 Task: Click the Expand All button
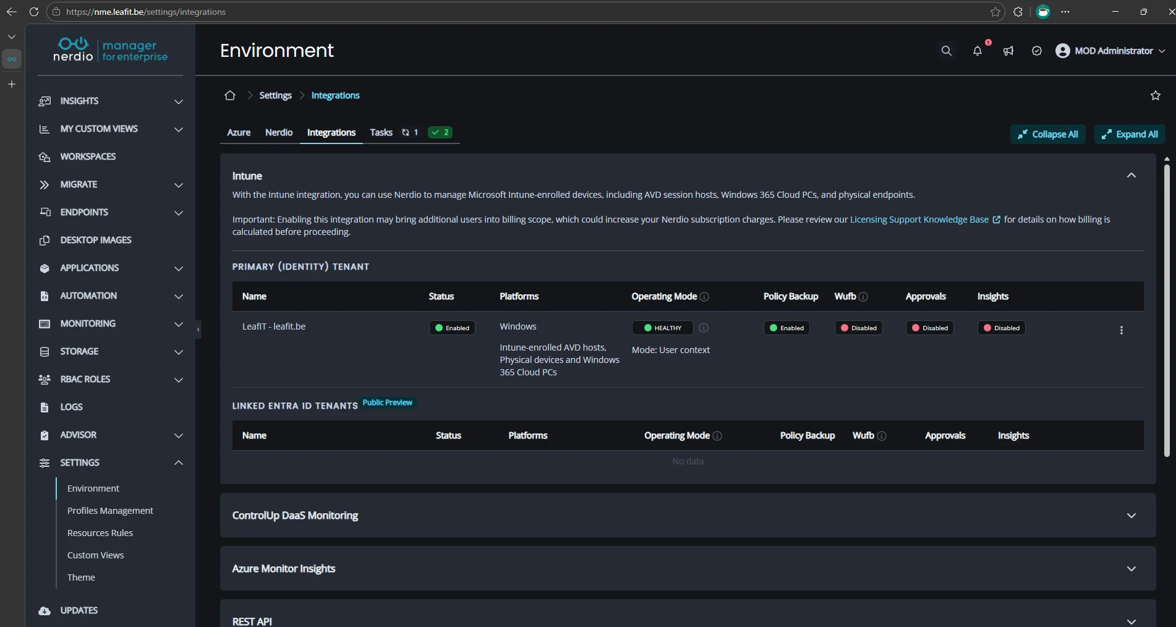click(x=1129, y=134)
